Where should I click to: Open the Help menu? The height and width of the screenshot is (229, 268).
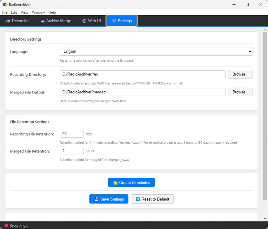pyautogui.click(x=52, y=12)
